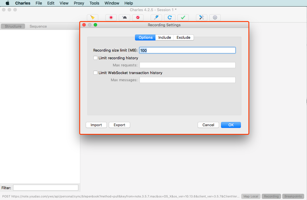This screenshot has width=307, height=200.
Task: Compose a request with the pen icon
Action: (x=156, y=17)
